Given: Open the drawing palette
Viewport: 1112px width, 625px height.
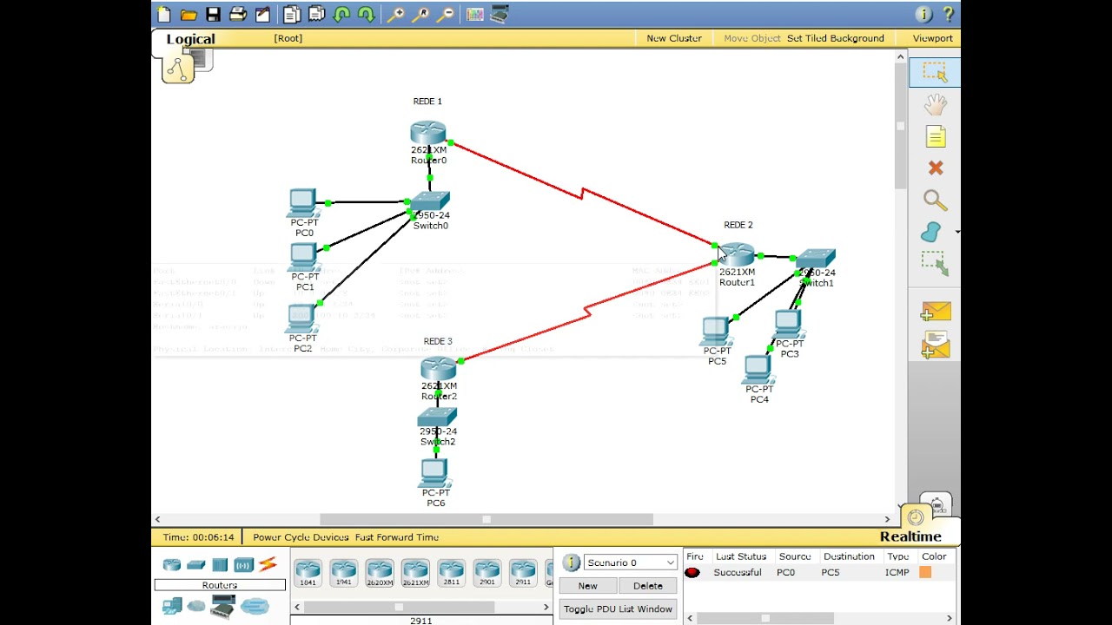Looking at the screenshot, I should tap(474, 15).
